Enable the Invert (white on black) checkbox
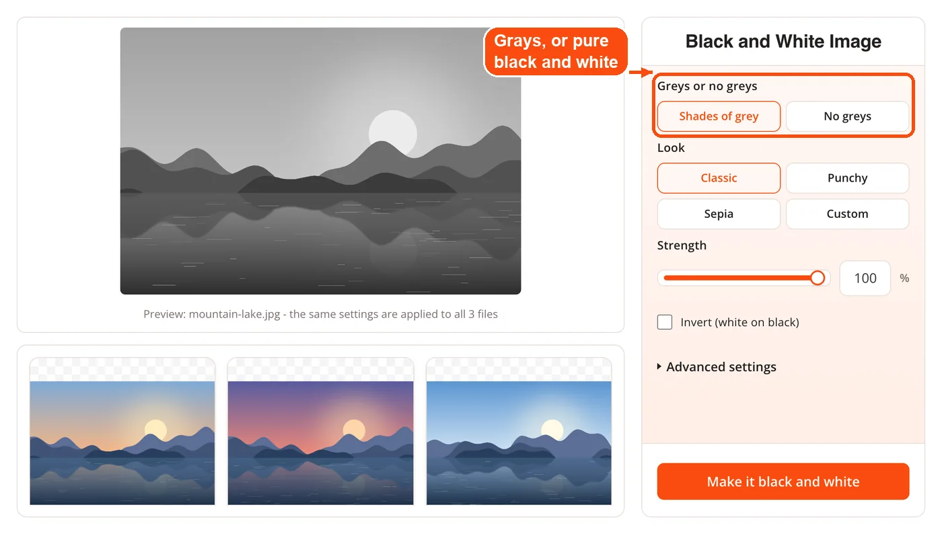Viewport: 942px width, 534px height. point(665,322)
